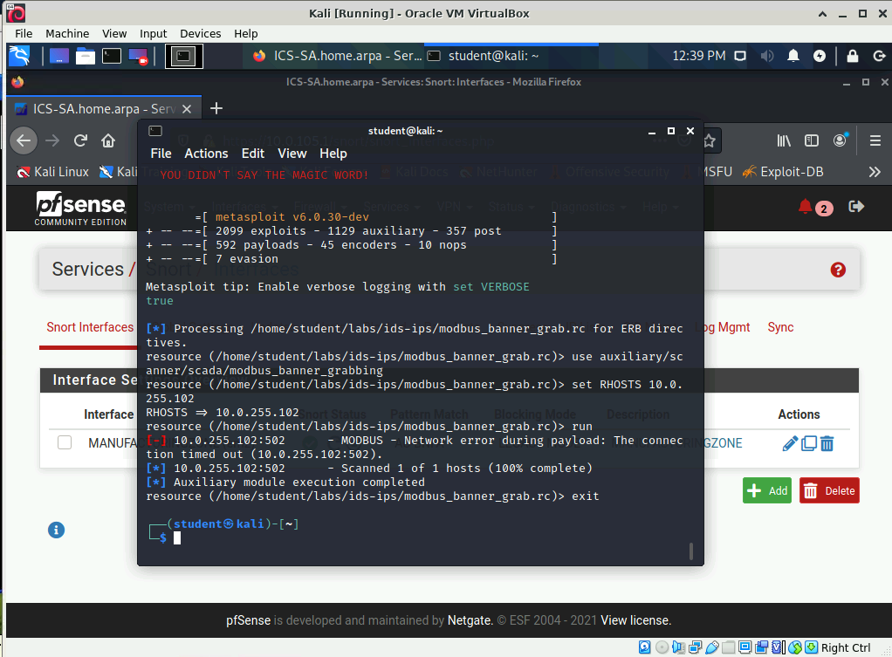Open a new Firefox tab with plus
Image resolution: width=892 pixels, height=657 pixels.
216,108
